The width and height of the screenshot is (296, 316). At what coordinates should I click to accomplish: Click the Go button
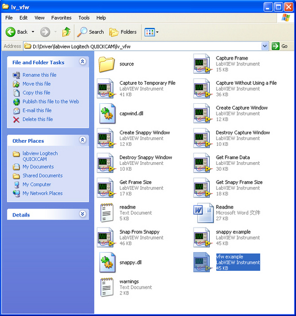[x=280, y=46]
